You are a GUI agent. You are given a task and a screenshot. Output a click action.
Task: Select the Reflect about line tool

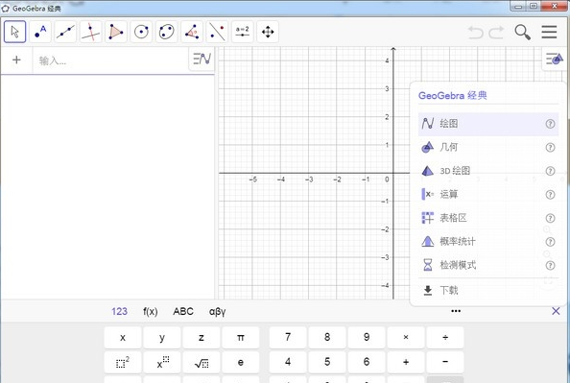(217, 32)
